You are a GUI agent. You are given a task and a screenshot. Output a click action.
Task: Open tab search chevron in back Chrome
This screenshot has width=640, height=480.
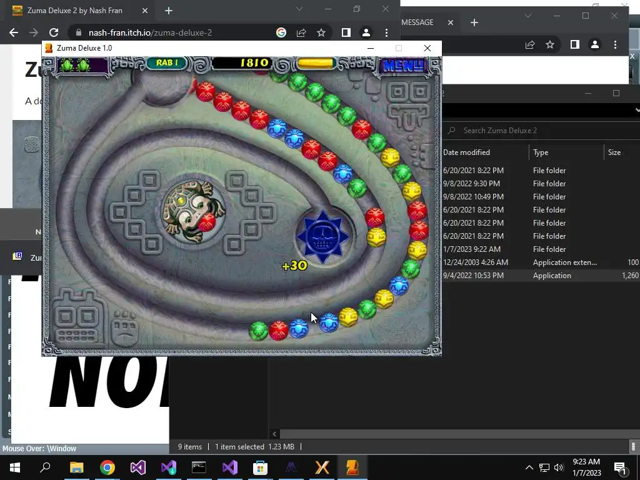[x=528, y=16]
